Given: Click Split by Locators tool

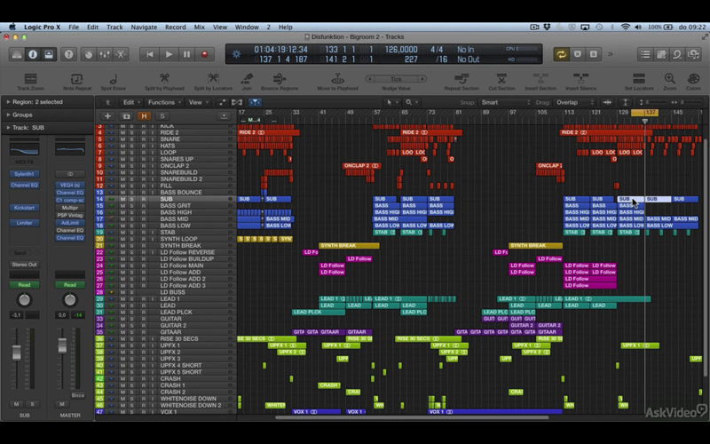Looking at the screenshot, I should click(x=213, y=82).
